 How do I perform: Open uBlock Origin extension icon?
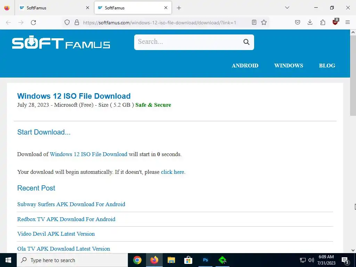point(335,22)
